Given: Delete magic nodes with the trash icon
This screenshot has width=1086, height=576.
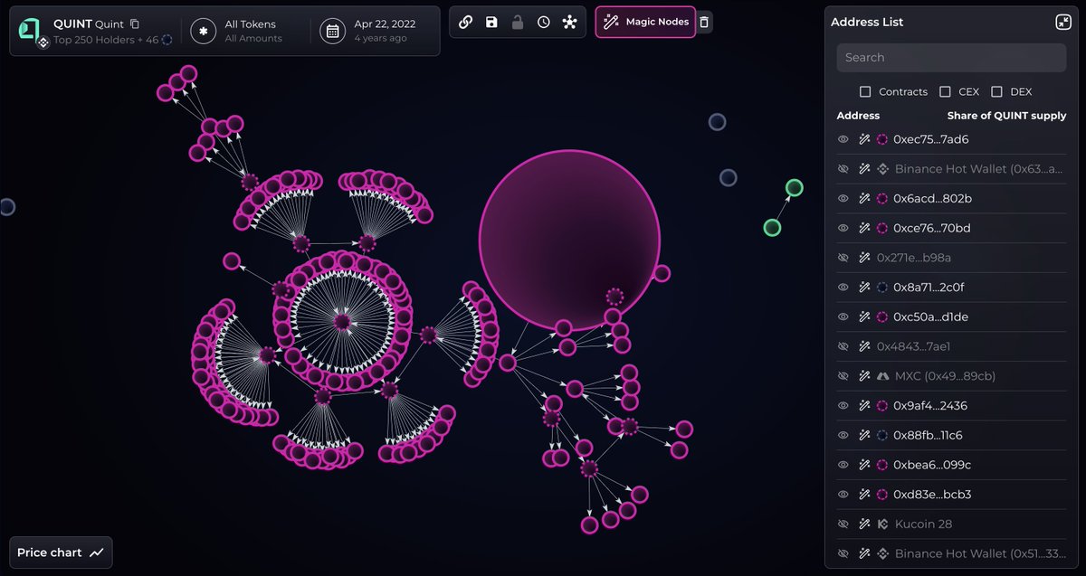Looking at the screenshot, I should click(x=704, y=22).
